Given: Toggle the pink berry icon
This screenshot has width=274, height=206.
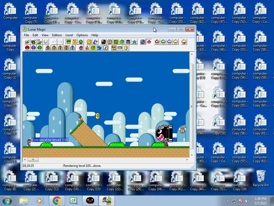Looking at the screenshot, I should pyautogui.click(x=149, y=42).
